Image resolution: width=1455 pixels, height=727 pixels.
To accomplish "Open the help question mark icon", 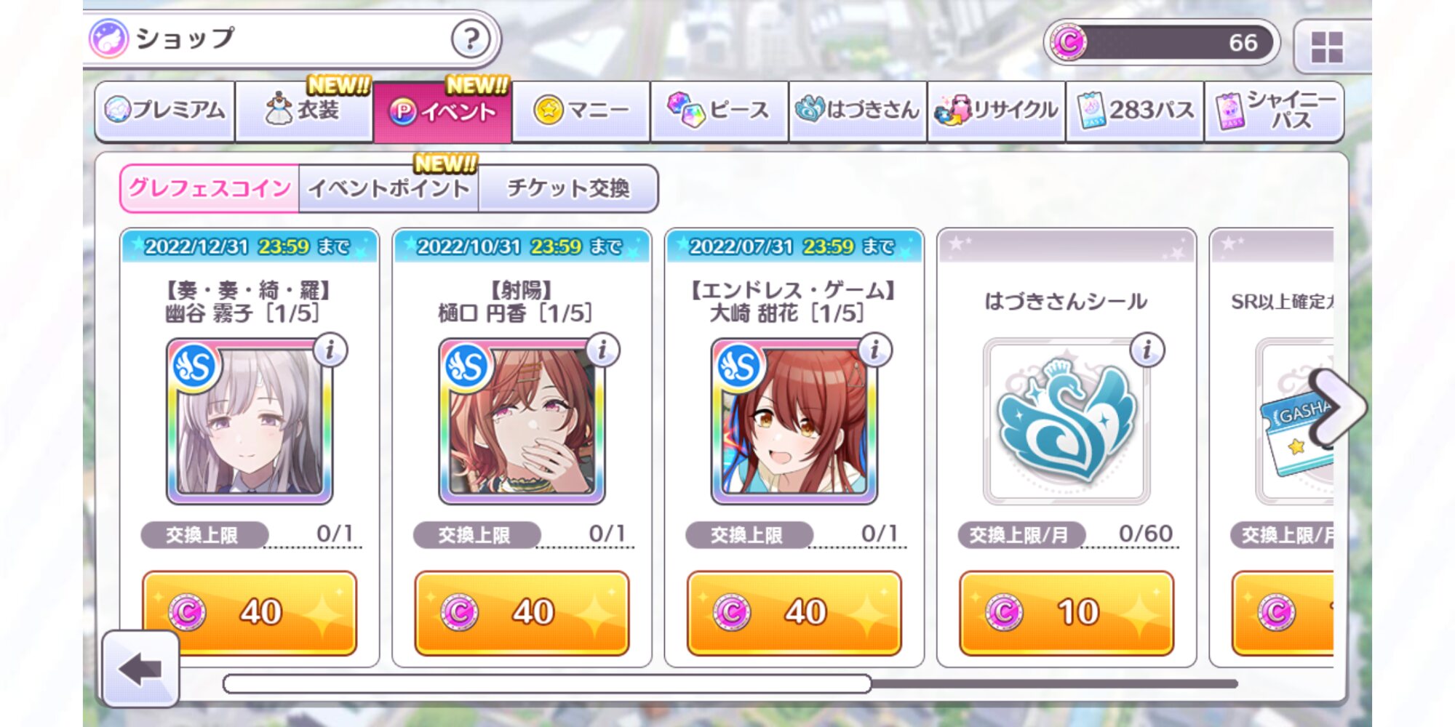I will click(470, 39).
